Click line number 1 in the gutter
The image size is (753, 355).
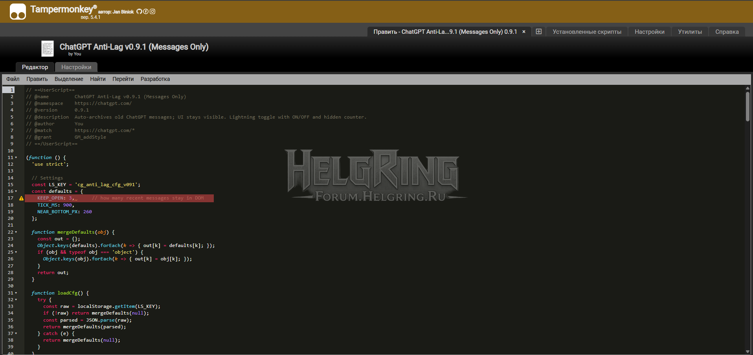(x=12, y=90)
